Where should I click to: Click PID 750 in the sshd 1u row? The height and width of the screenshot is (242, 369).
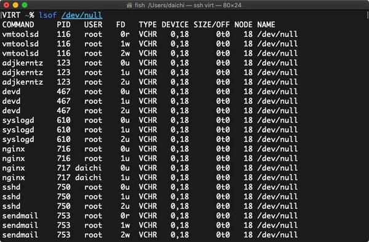tap(63, 197)
